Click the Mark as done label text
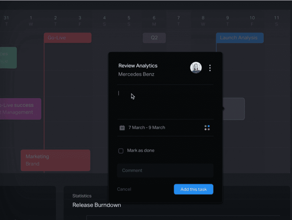The height and width of the screenshot is (220, 292). pos(141,150)
